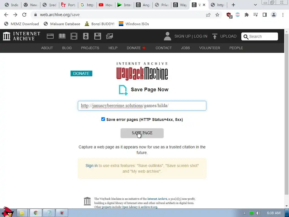This screenshot has width=289, height=217.
Task: Go back with browser back arrow
Action: 6,15
